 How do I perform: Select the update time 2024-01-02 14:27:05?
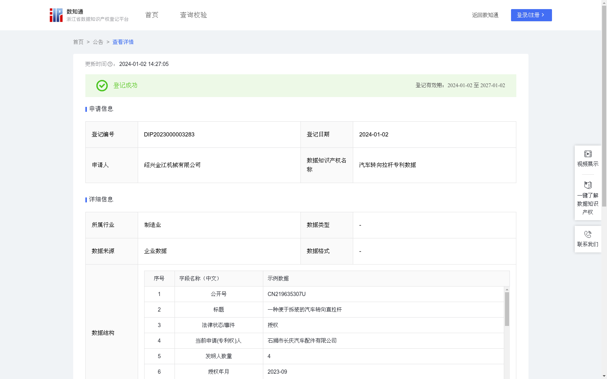[x=144, y=64]
